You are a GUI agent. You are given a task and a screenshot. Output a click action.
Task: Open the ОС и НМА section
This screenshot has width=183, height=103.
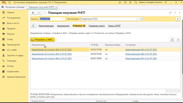point(12,50)
